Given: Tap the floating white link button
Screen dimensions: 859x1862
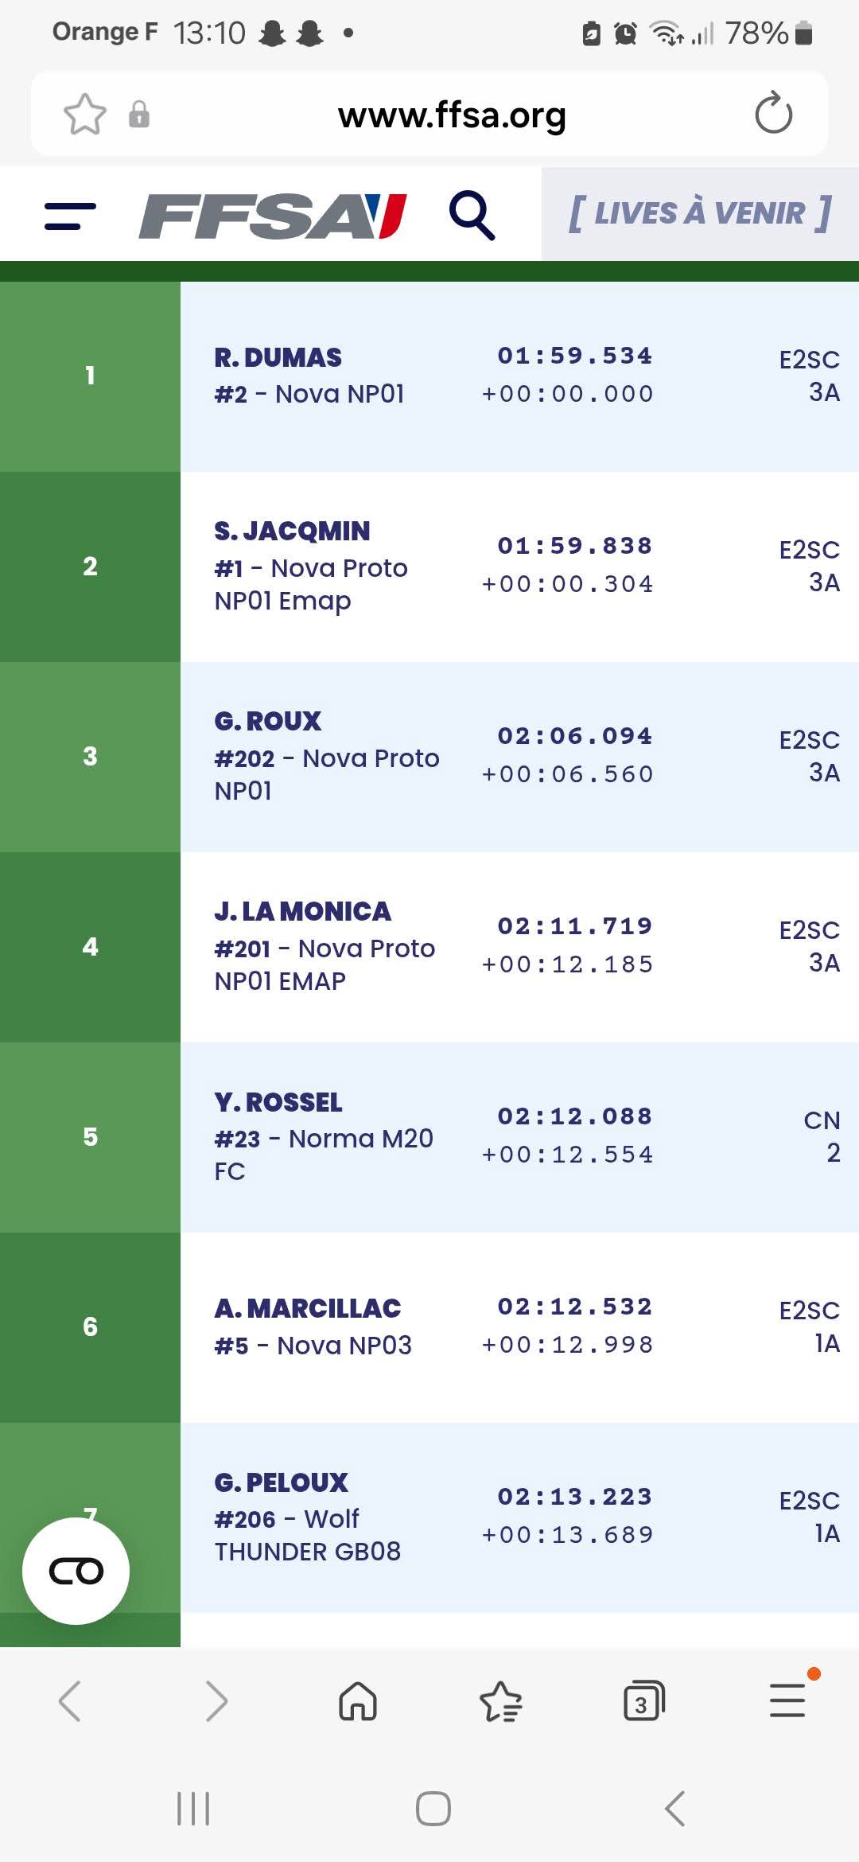Looking at the screenshot, I should 76,1571.
